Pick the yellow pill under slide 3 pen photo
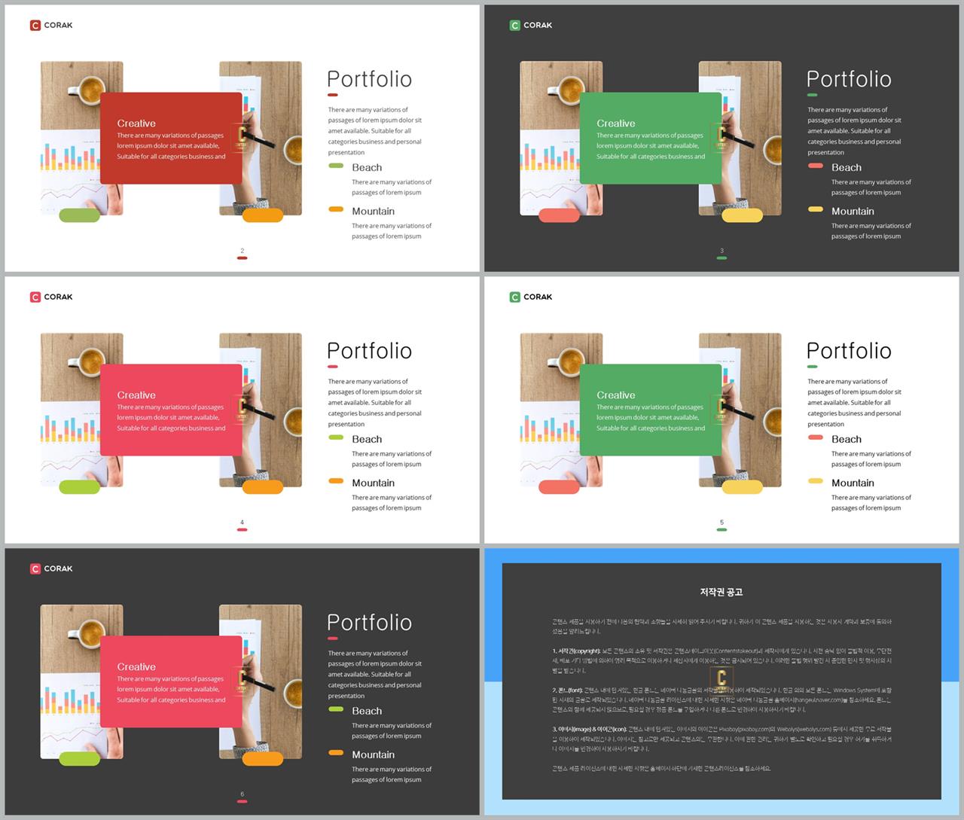964x820 pixels. point(743,215)
